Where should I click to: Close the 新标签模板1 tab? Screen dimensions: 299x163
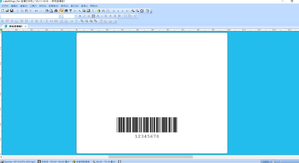coord(26,26)
